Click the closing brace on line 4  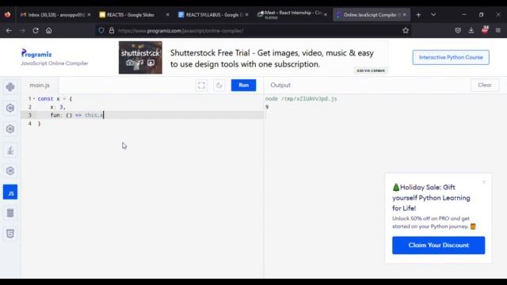40,123
